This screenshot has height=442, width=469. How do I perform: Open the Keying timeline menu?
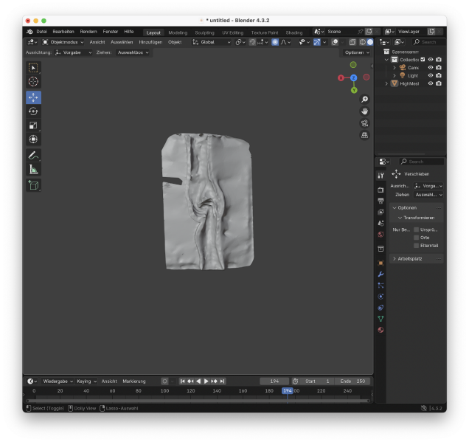86,381
